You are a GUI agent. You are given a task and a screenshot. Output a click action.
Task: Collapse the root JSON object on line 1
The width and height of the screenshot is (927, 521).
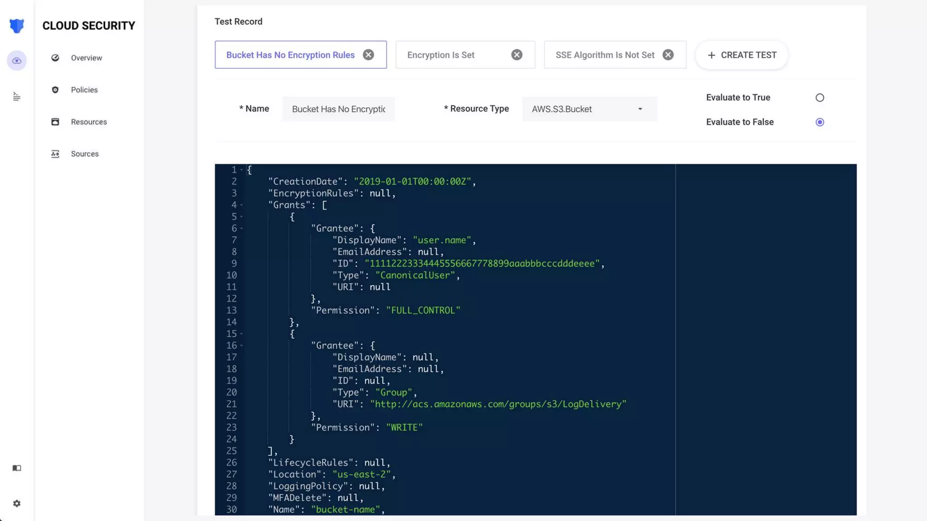(x=242, y=170)
